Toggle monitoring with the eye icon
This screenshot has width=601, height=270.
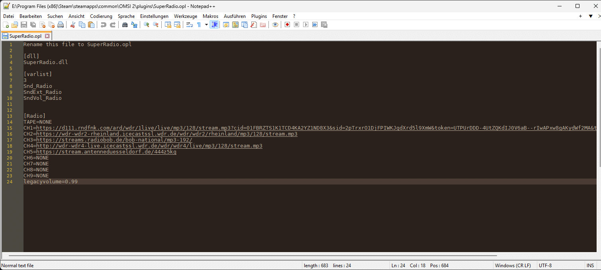coord(275,25)
